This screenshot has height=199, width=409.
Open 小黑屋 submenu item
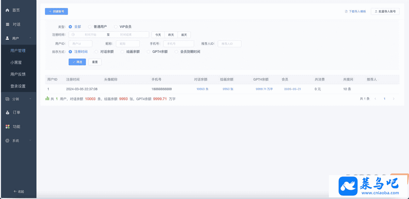click(x=18, y=63)
